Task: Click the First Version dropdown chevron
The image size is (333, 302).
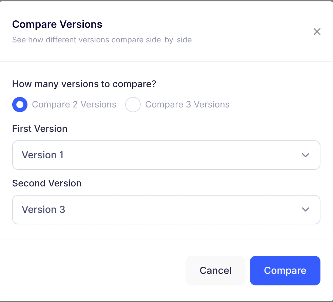Action: (x=305, y=155)
